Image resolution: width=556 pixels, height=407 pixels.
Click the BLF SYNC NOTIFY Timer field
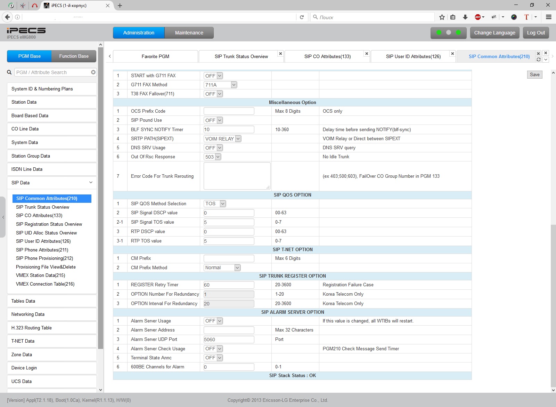(x=229, y=129)
